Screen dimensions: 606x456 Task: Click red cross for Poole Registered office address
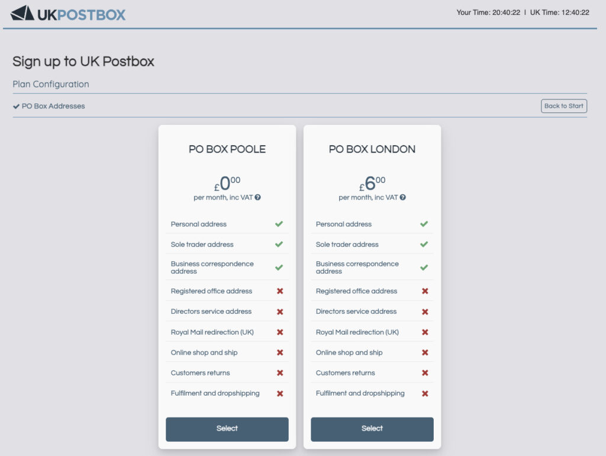point(280,291)
